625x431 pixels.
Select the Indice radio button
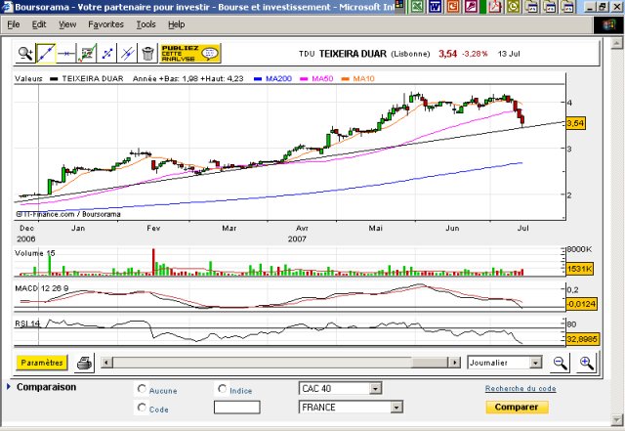pos(223,389)
